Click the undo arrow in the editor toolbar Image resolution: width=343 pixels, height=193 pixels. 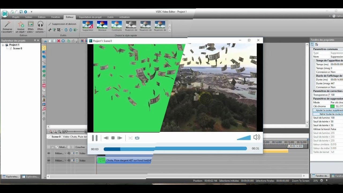tap(69, 41)
